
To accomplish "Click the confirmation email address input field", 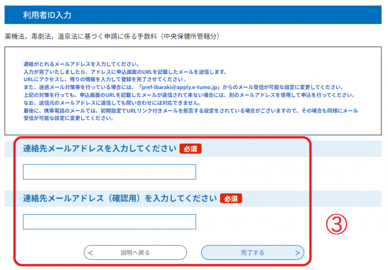I will [109, 222].
